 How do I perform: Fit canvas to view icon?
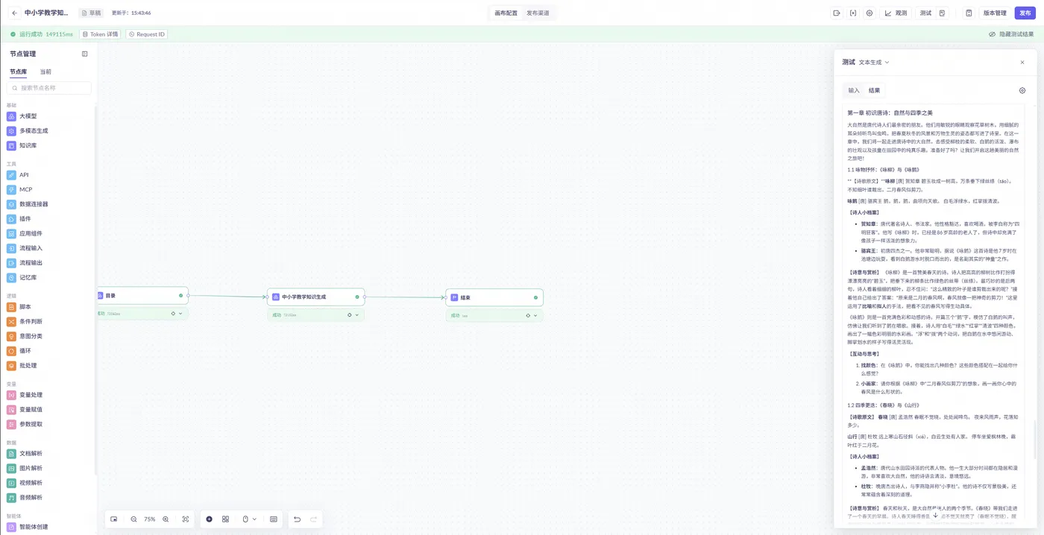[186, 519]
